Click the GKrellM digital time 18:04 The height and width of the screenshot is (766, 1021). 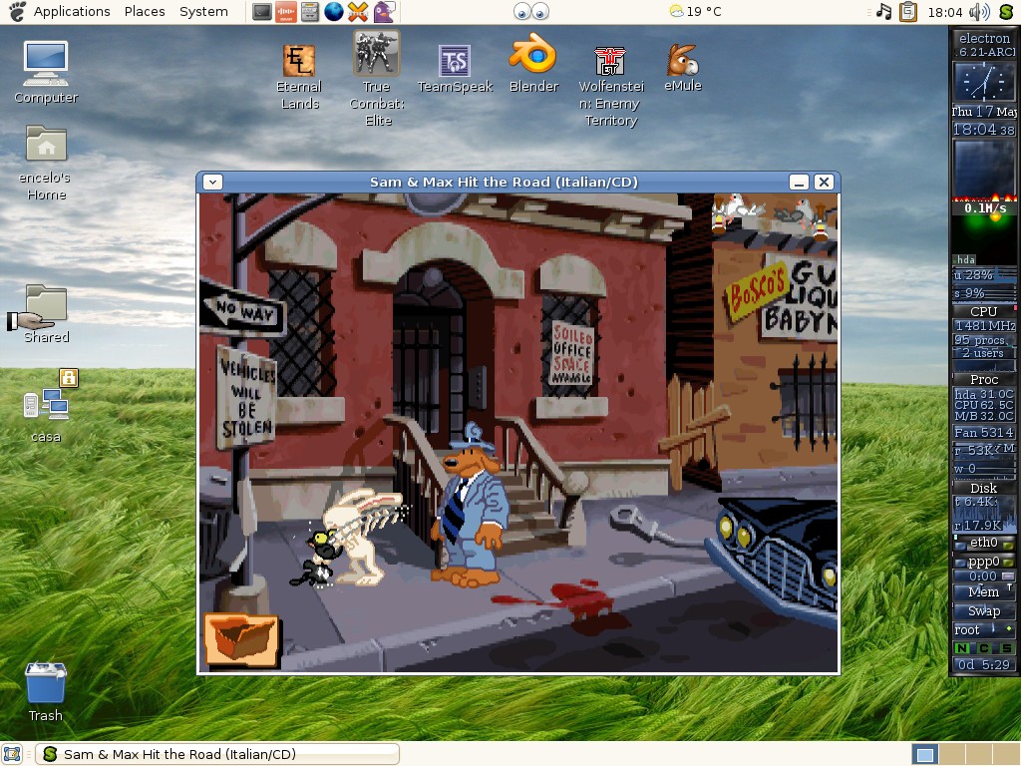click(983, 129)
